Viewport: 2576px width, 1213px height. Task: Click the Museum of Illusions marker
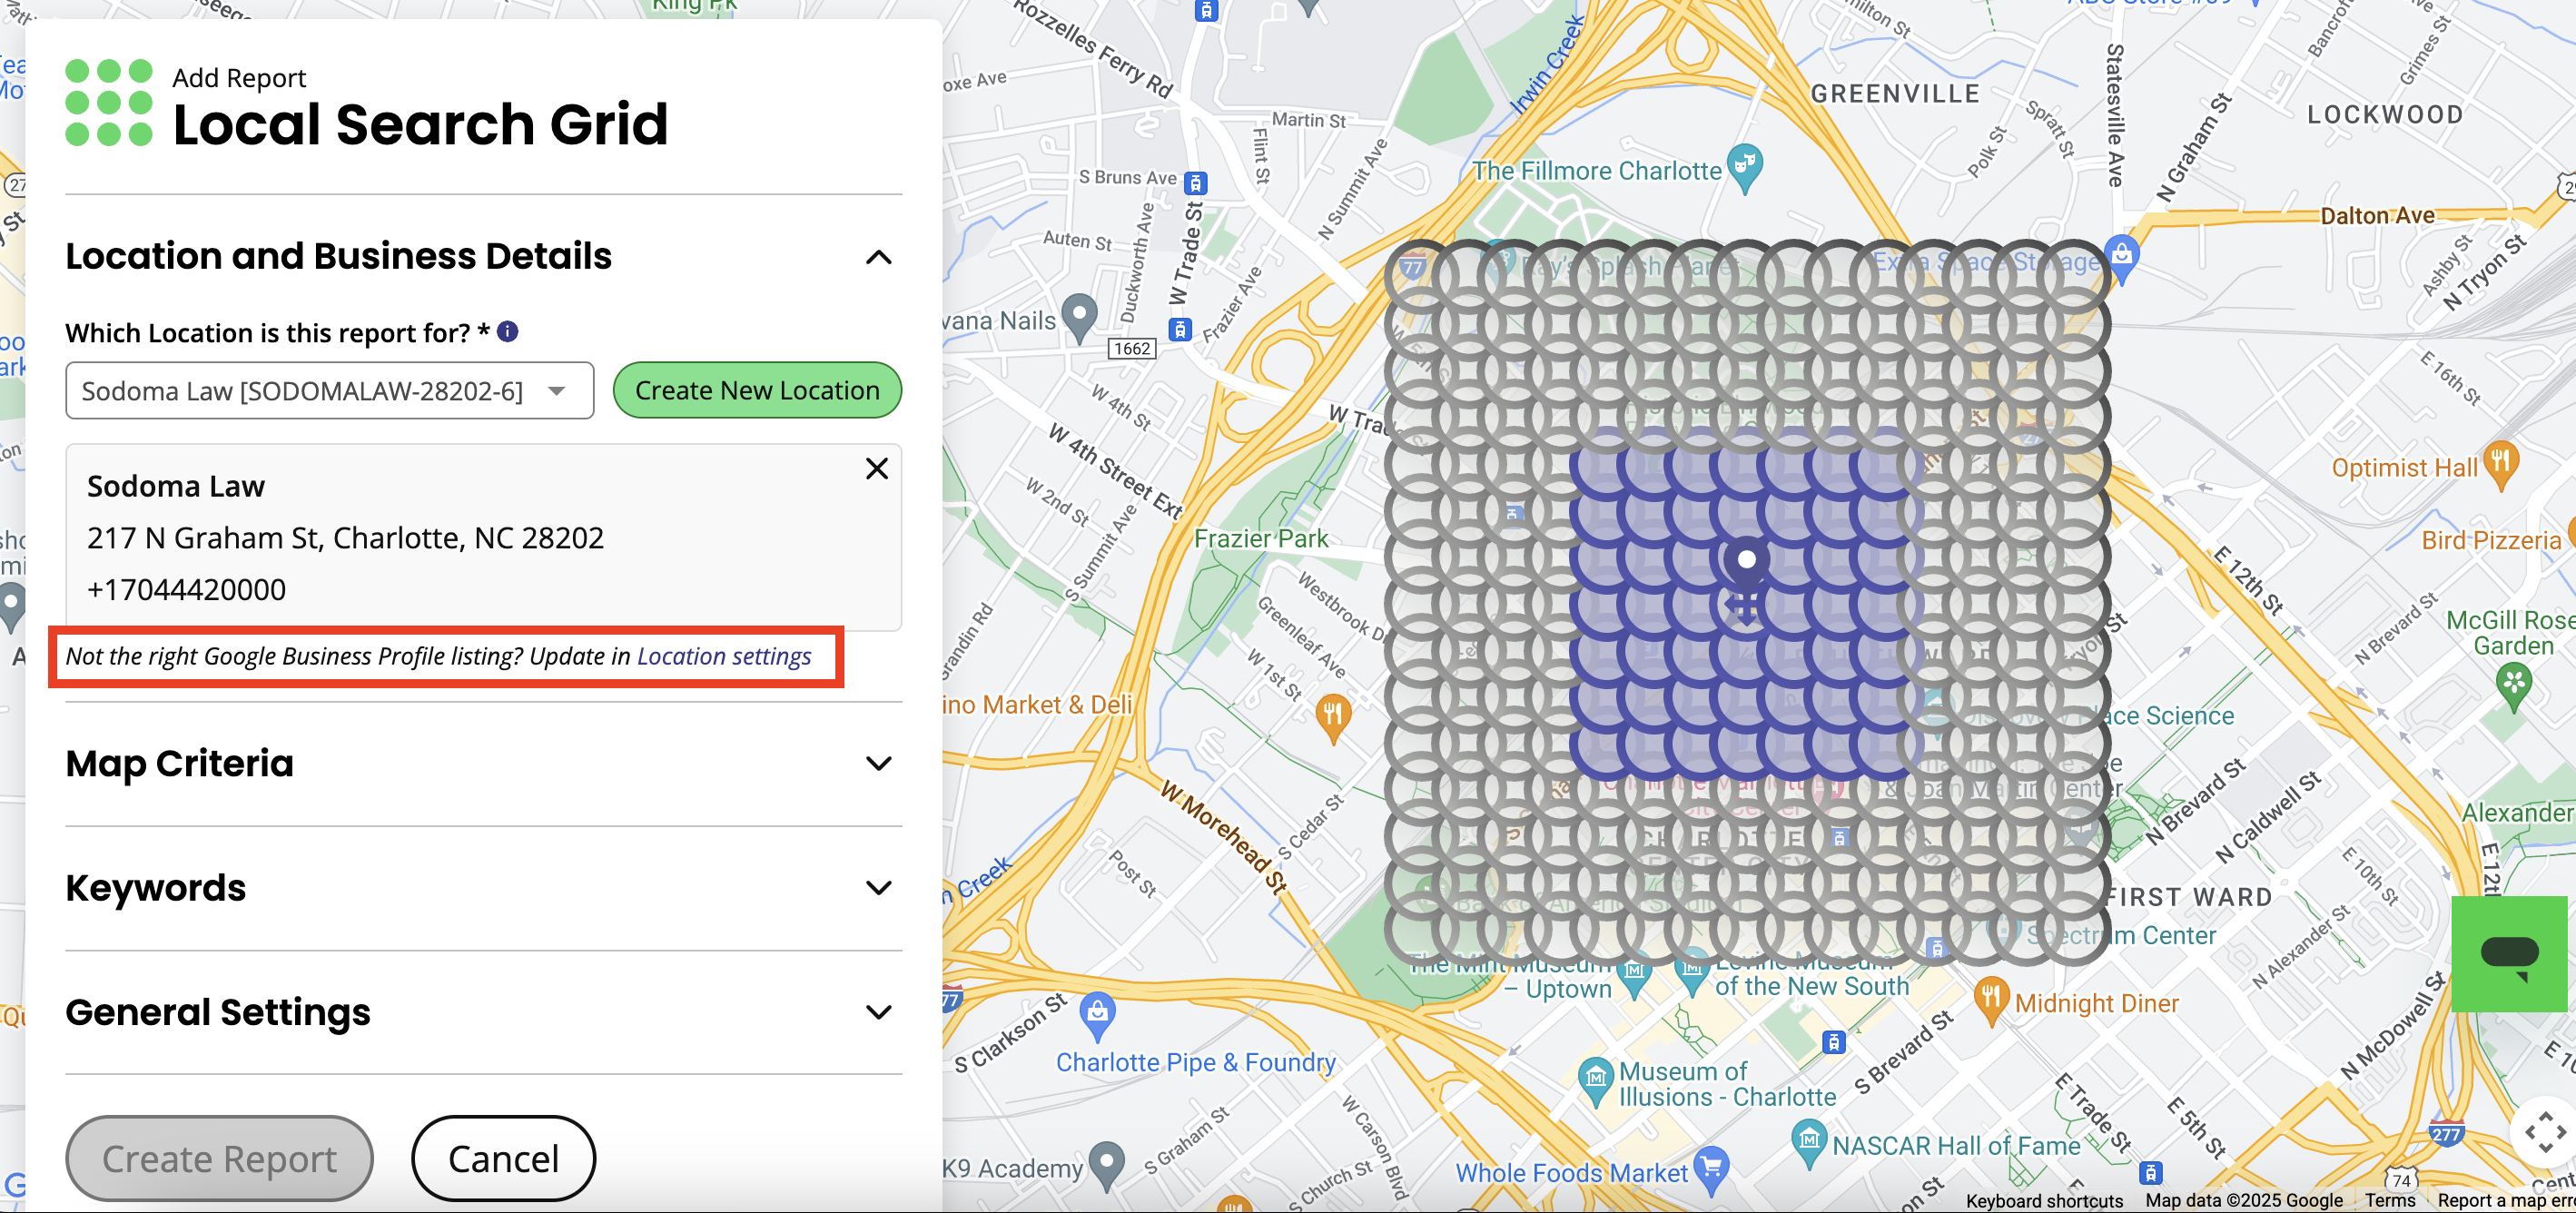point(1595,1081)
